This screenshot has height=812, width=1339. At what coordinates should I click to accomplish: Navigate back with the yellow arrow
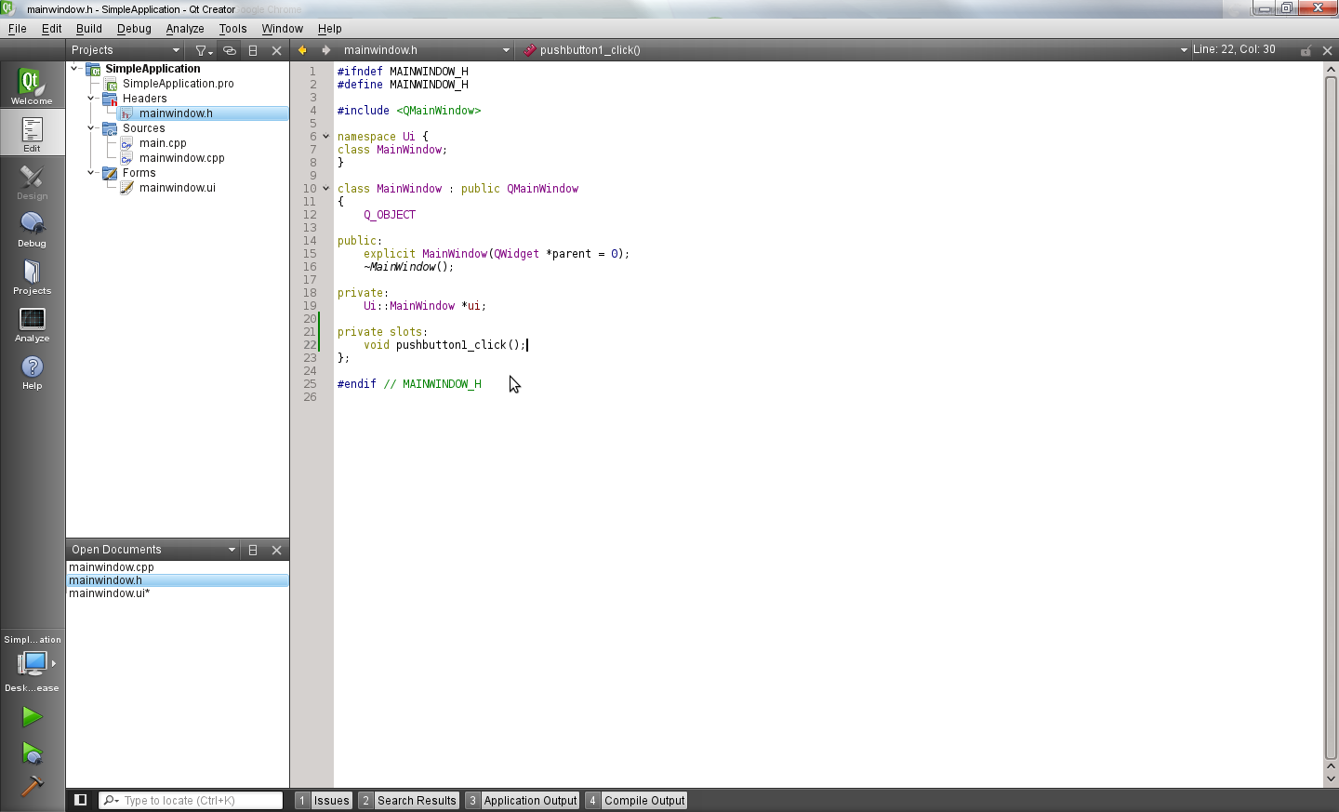(x=300, y=50)
